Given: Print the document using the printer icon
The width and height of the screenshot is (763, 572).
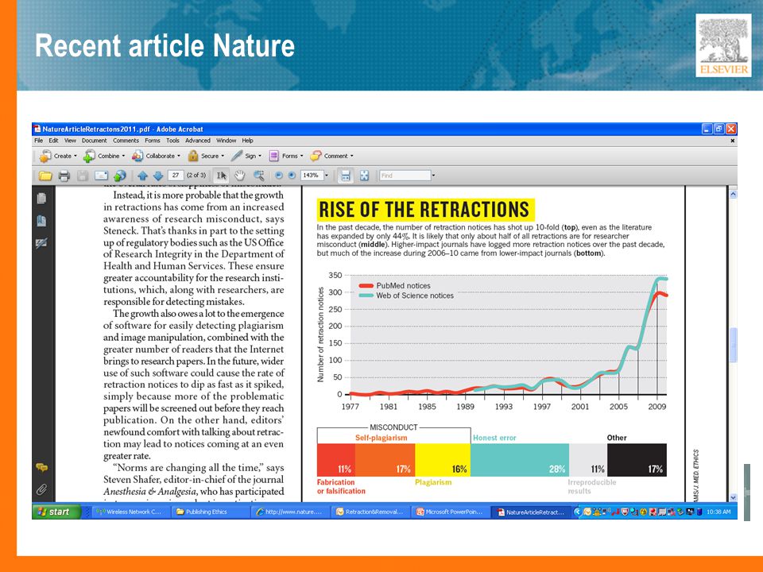Looking at the screenshot, I should click(64, 176).
